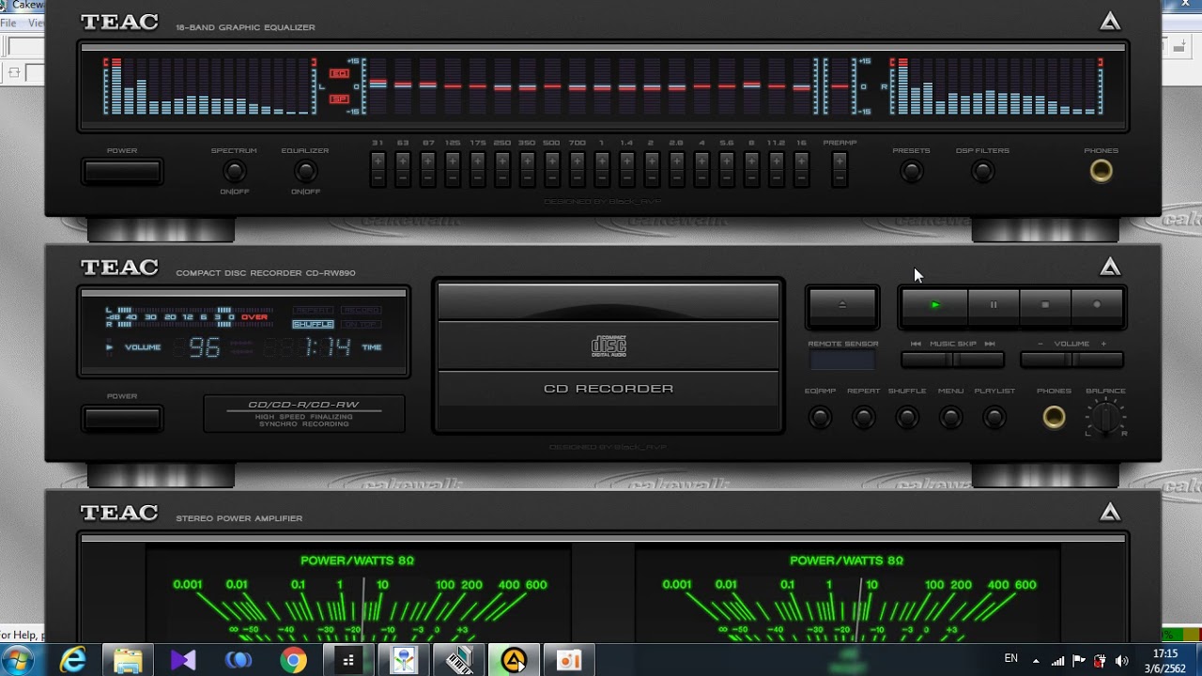Decrease volume with the minus rocker
This screenshot has height=676, width=1202.
[x=1046, y=359]
